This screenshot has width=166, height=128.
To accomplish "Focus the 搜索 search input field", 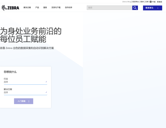I will point(109,8).
